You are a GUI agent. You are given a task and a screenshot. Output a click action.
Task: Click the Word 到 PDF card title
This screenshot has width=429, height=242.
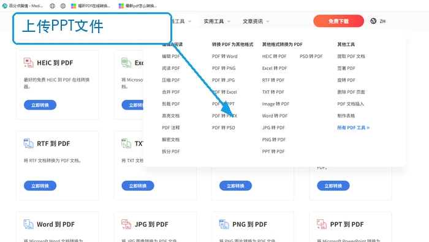pos(56,224)
